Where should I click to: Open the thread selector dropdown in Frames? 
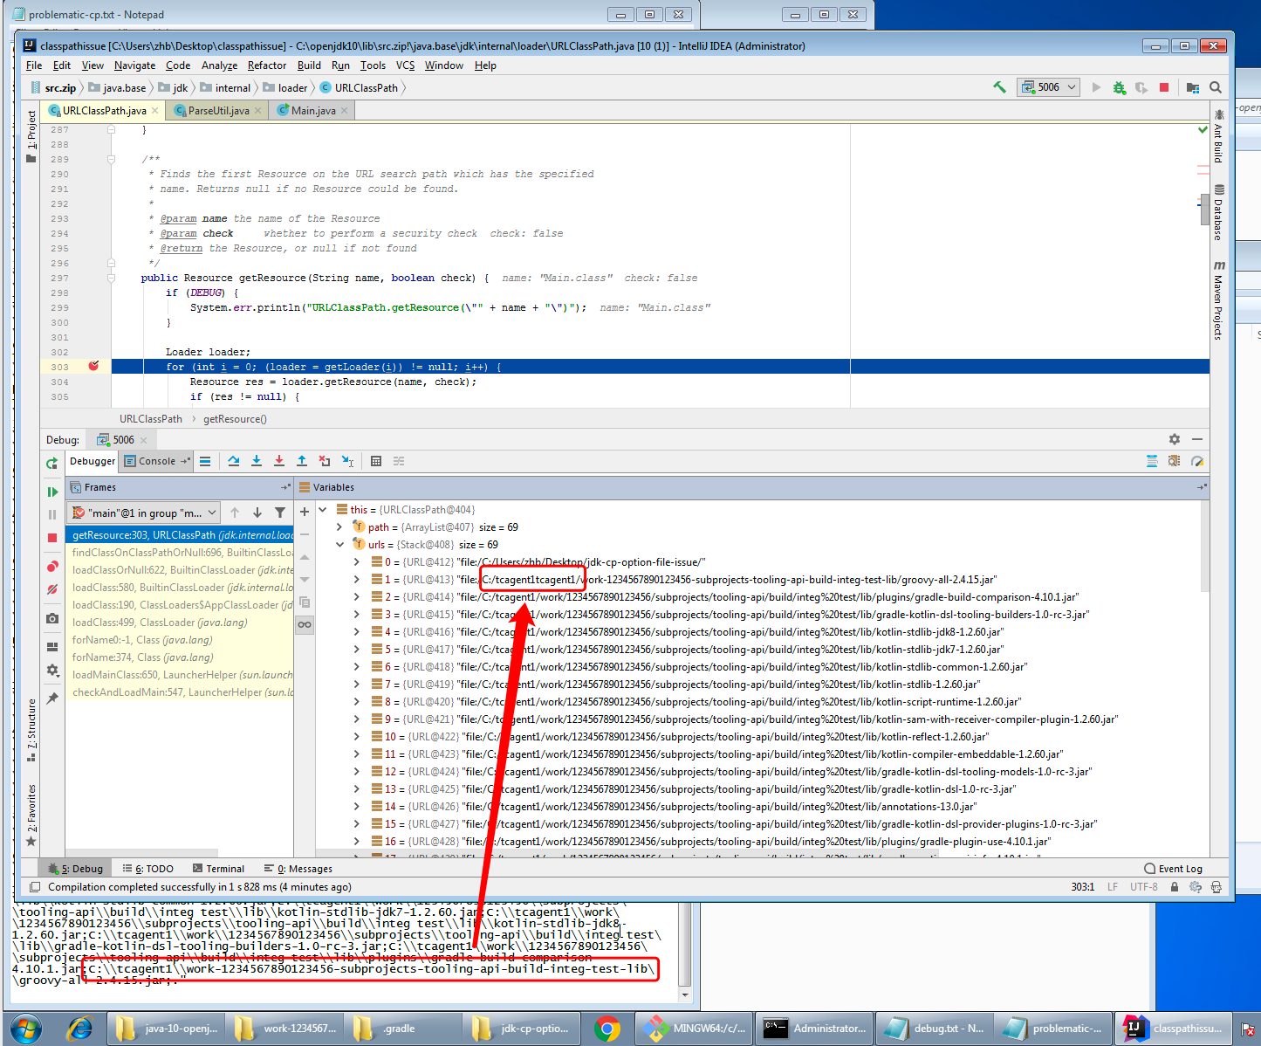(x=213, y=512)
